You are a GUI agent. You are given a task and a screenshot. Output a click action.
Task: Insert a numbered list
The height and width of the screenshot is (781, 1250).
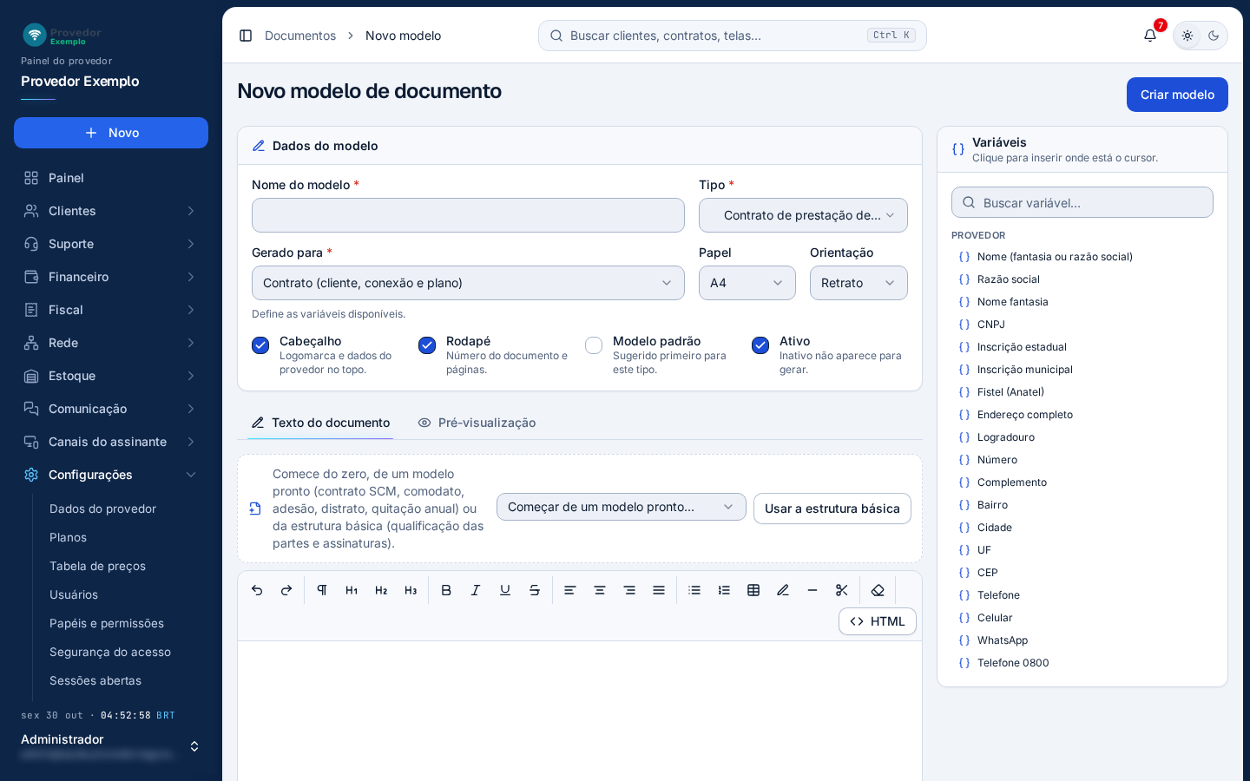point(724,590)
